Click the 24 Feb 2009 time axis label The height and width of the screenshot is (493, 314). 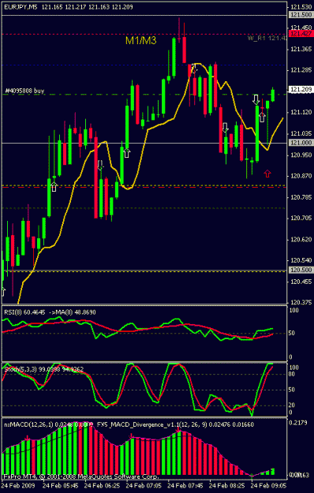(18, 486)
